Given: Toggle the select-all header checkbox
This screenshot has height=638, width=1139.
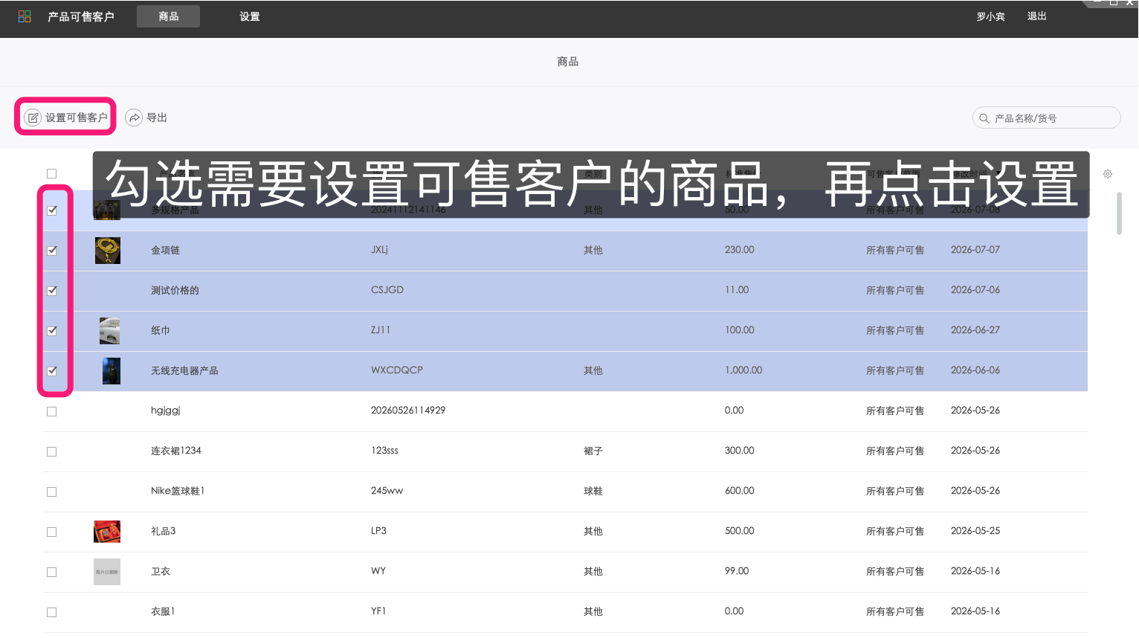Looking at the screenshot, I should click(x=52, y=174).
